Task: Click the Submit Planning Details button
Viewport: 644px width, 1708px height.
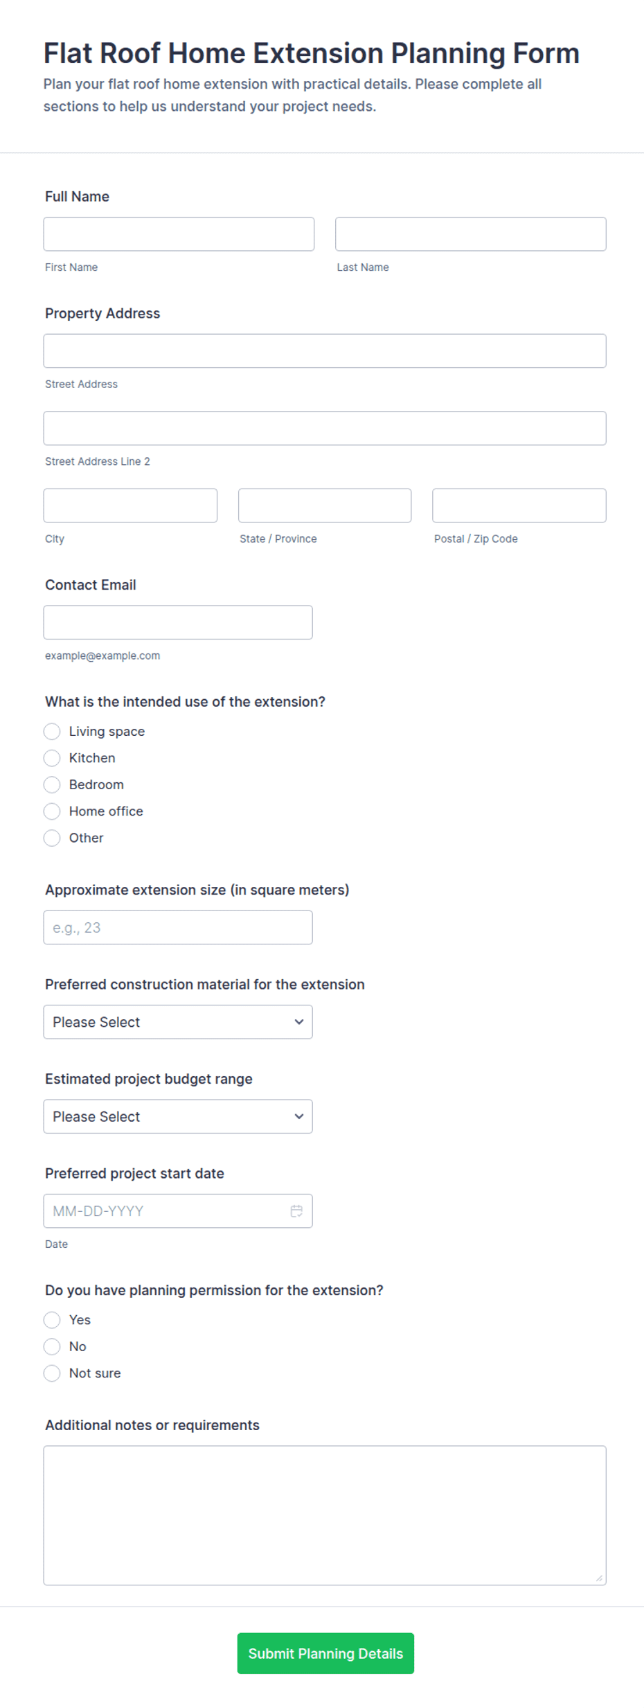Action: click(x=325, y=1653)
